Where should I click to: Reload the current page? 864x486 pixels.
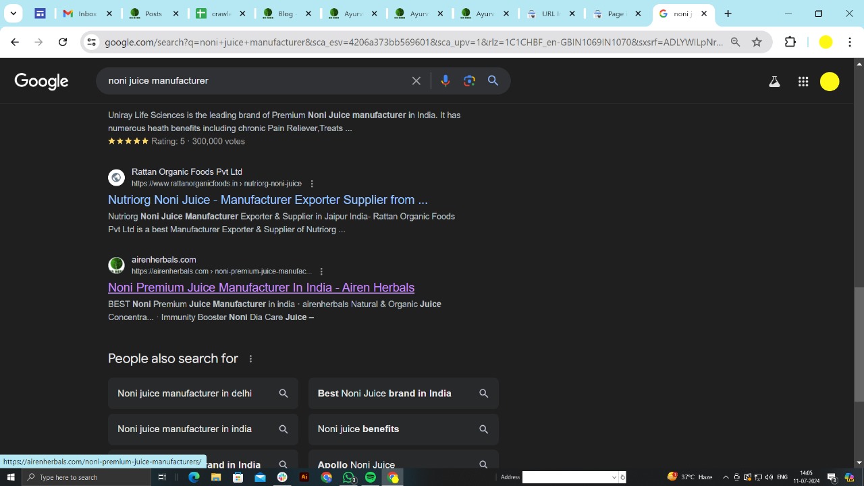pos(63,42)
